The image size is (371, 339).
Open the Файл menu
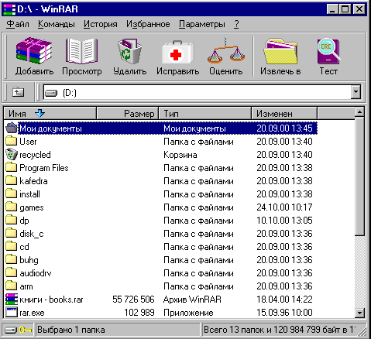tap(18, 24)
